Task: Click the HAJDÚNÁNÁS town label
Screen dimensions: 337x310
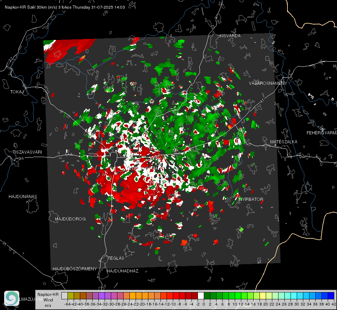Action: click(x=23, y=196)
